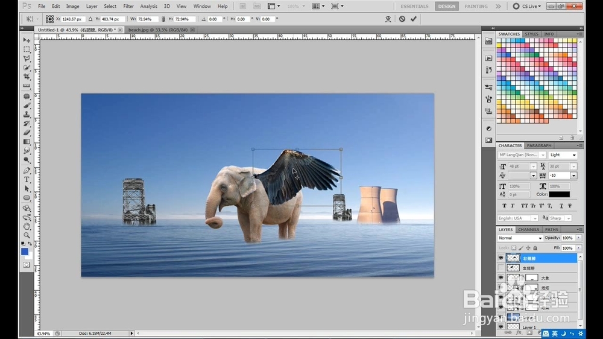Open the Paragraph tab
The image size is (603, 339).
538,145
